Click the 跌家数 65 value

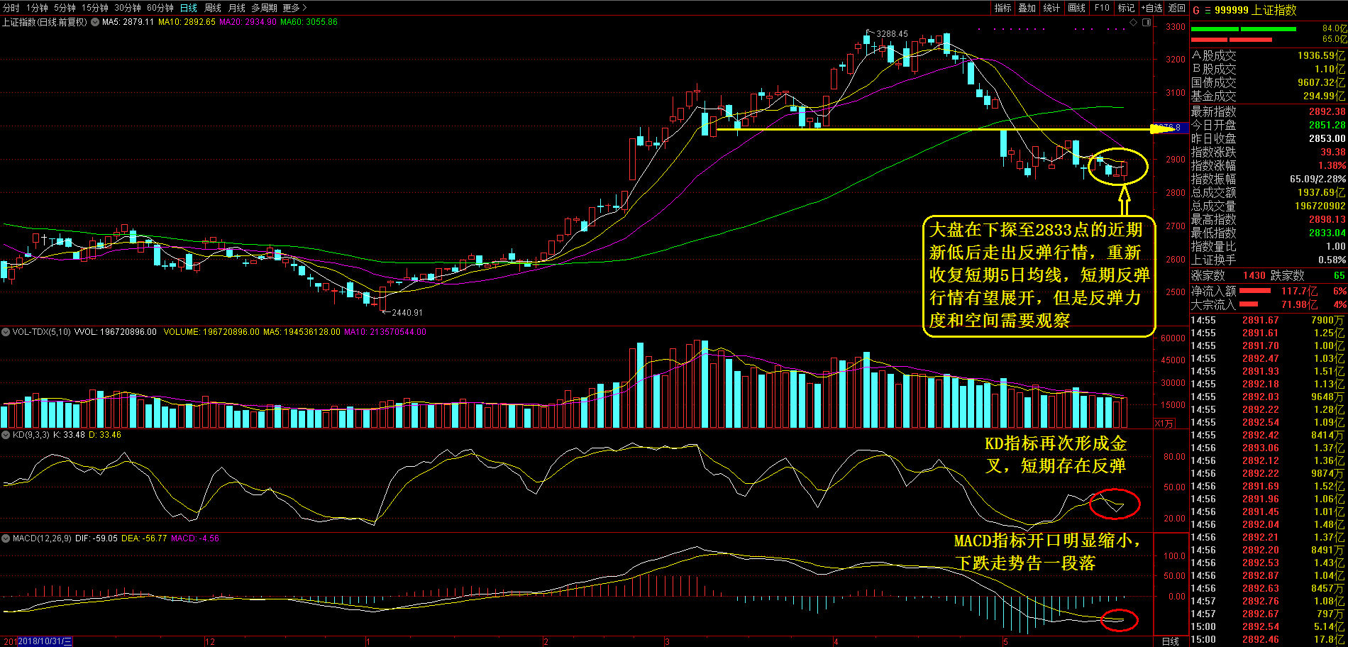1339,275
